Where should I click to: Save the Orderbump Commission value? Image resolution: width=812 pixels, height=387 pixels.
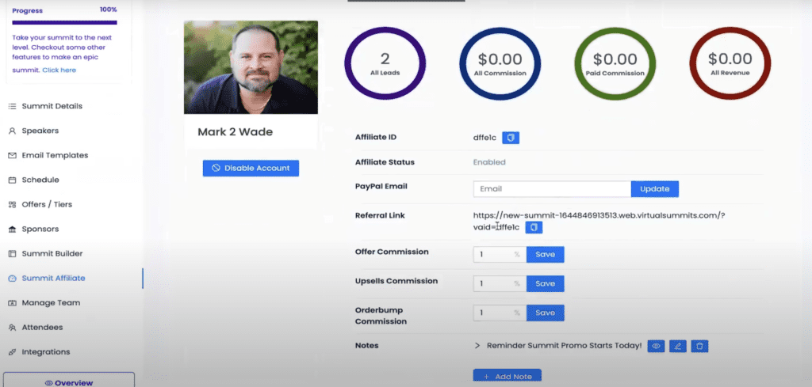tap(546, 313)
